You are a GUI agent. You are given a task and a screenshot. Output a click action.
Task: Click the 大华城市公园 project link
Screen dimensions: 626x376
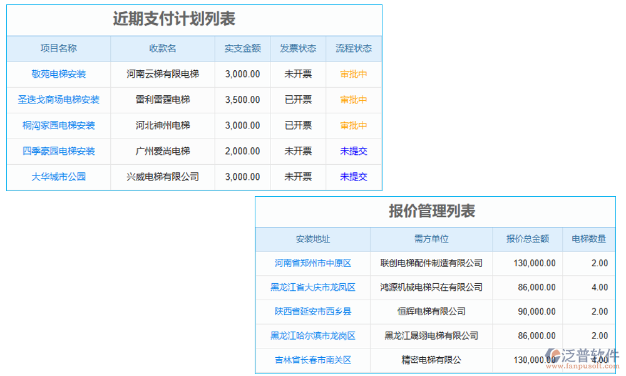pyautogui.click(x=58, y=177)
